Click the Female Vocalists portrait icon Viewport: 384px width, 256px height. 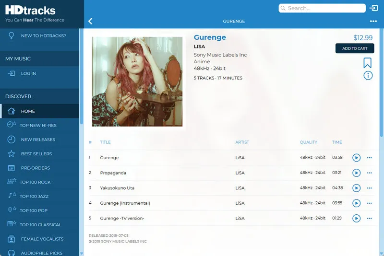(x=11, y=239)
